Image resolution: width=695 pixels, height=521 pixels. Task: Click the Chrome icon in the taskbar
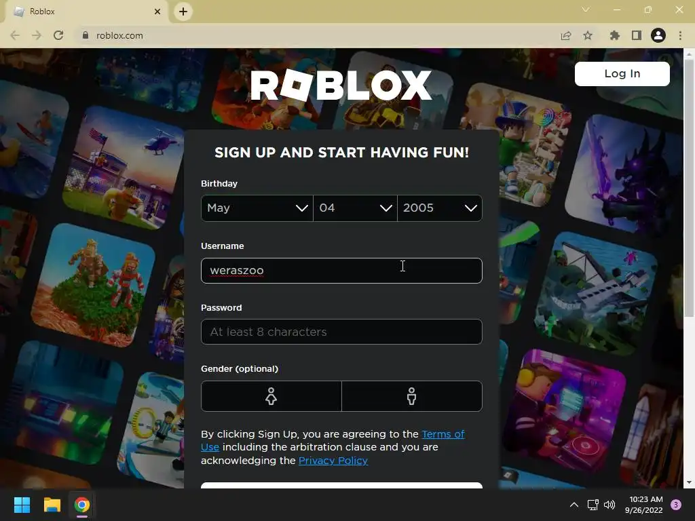(x=82, y=505)
